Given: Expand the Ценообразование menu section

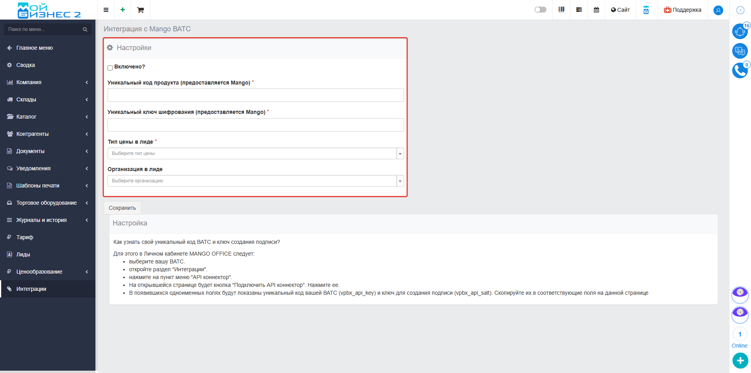Looking at the screenshot, I should (x=48, y=272).
